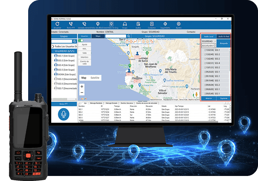Toggle the green switch above Ajuste
The width and height of the screenshot is (258, 181).
[x=82, y=40]
